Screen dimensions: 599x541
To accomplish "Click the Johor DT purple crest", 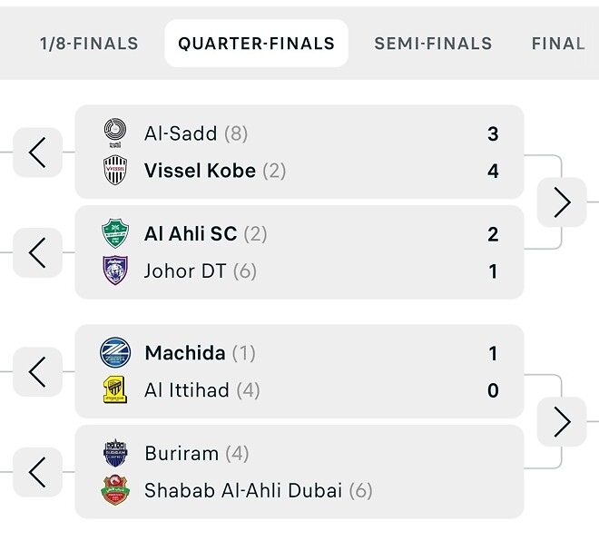I will [x=115, y=271].
